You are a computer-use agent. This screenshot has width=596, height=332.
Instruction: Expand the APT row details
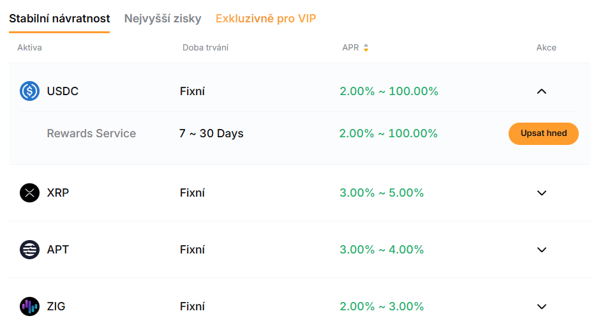pyautogui.click(x=542, y=250)
